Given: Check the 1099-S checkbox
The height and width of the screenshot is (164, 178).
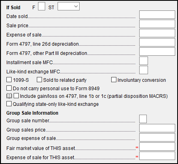Looking at the screenshot, I should [9, 80].
